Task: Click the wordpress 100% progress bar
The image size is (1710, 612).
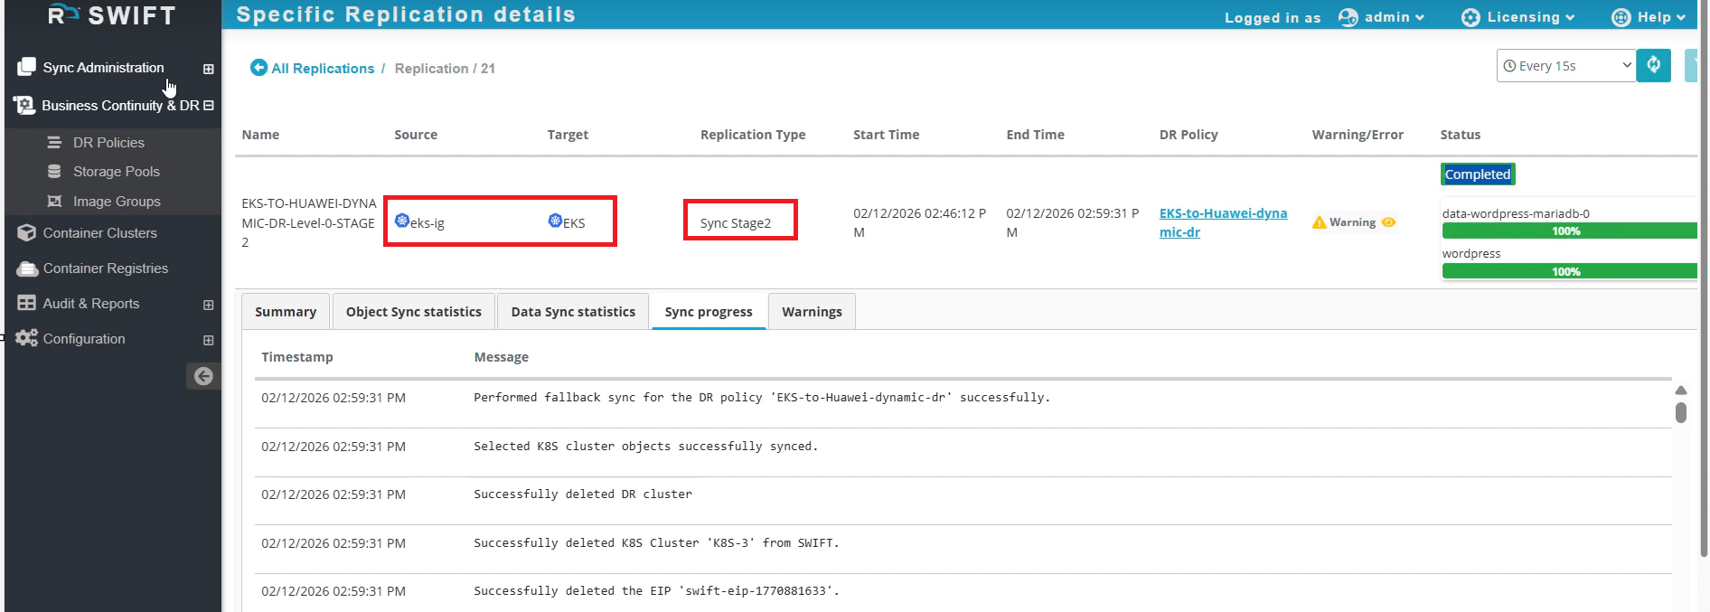Action: [1569, 271]
